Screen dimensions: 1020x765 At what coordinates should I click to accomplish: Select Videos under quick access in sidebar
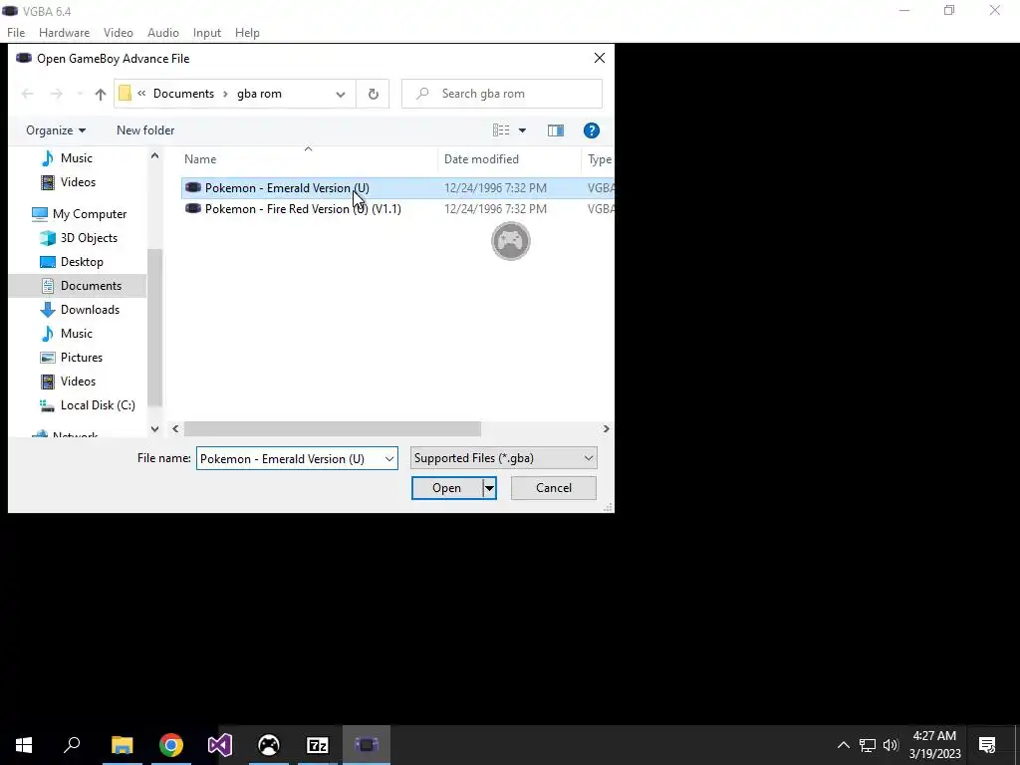(78, 182)
